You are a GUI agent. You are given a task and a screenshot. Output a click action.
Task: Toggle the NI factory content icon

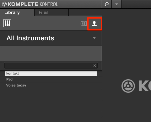pyautogui.click(x=84, y=24)
